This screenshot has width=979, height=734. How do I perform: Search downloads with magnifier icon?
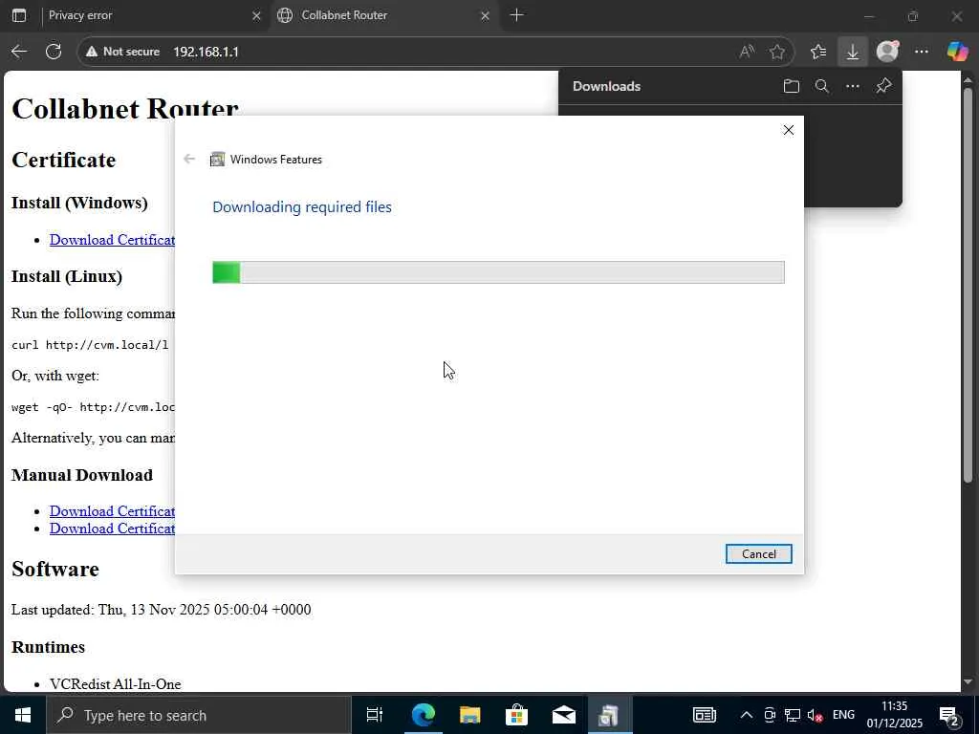pos(821,86)
